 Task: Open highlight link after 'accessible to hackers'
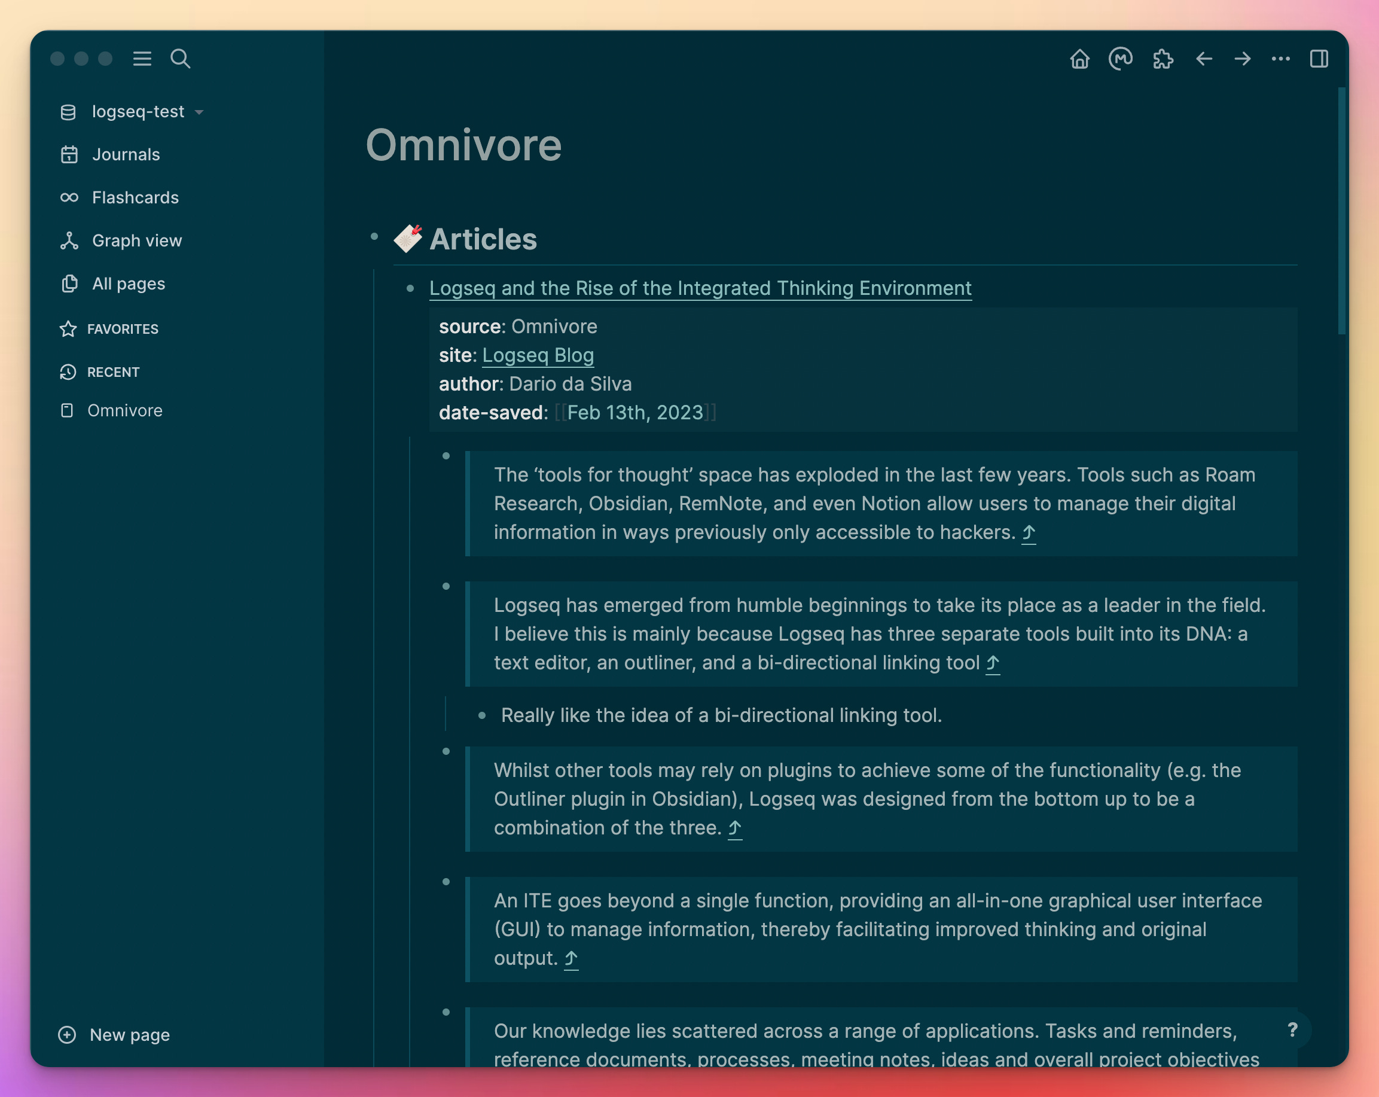(1029, 533)
